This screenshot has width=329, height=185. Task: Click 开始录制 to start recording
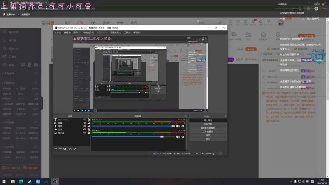click(x=208, y=124)
